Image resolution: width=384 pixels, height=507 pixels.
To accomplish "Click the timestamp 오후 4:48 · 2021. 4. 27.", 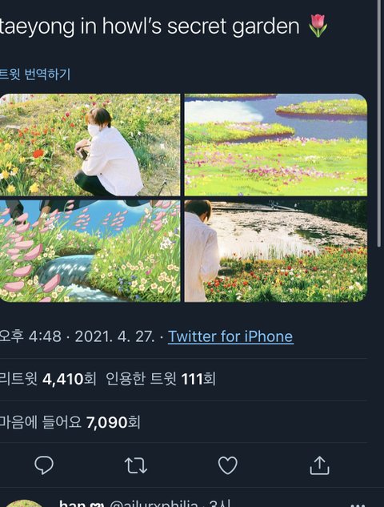I will pos(77,336).
